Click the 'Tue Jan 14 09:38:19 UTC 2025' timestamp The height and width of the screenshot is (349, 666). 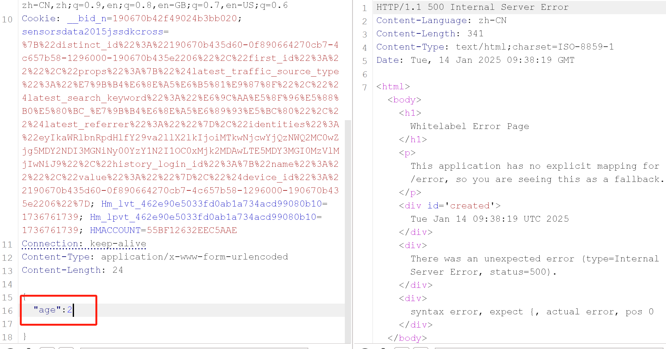click(490, 219)
